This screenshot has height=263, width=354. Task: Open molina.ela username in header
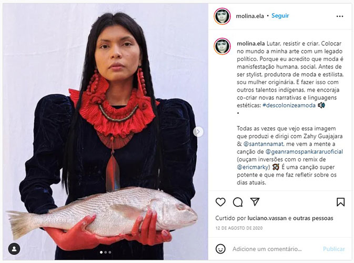(250, 16)
